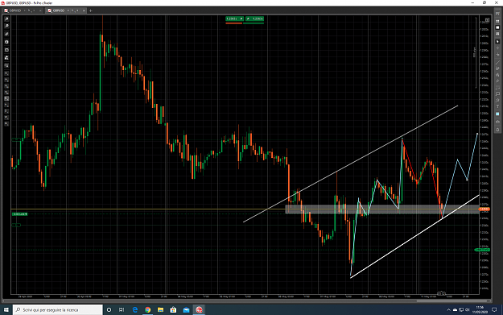This screenshot has width=503, height=315.
Task: Open the indicators chart icon in left toolbar
Action: pos(6,34)
